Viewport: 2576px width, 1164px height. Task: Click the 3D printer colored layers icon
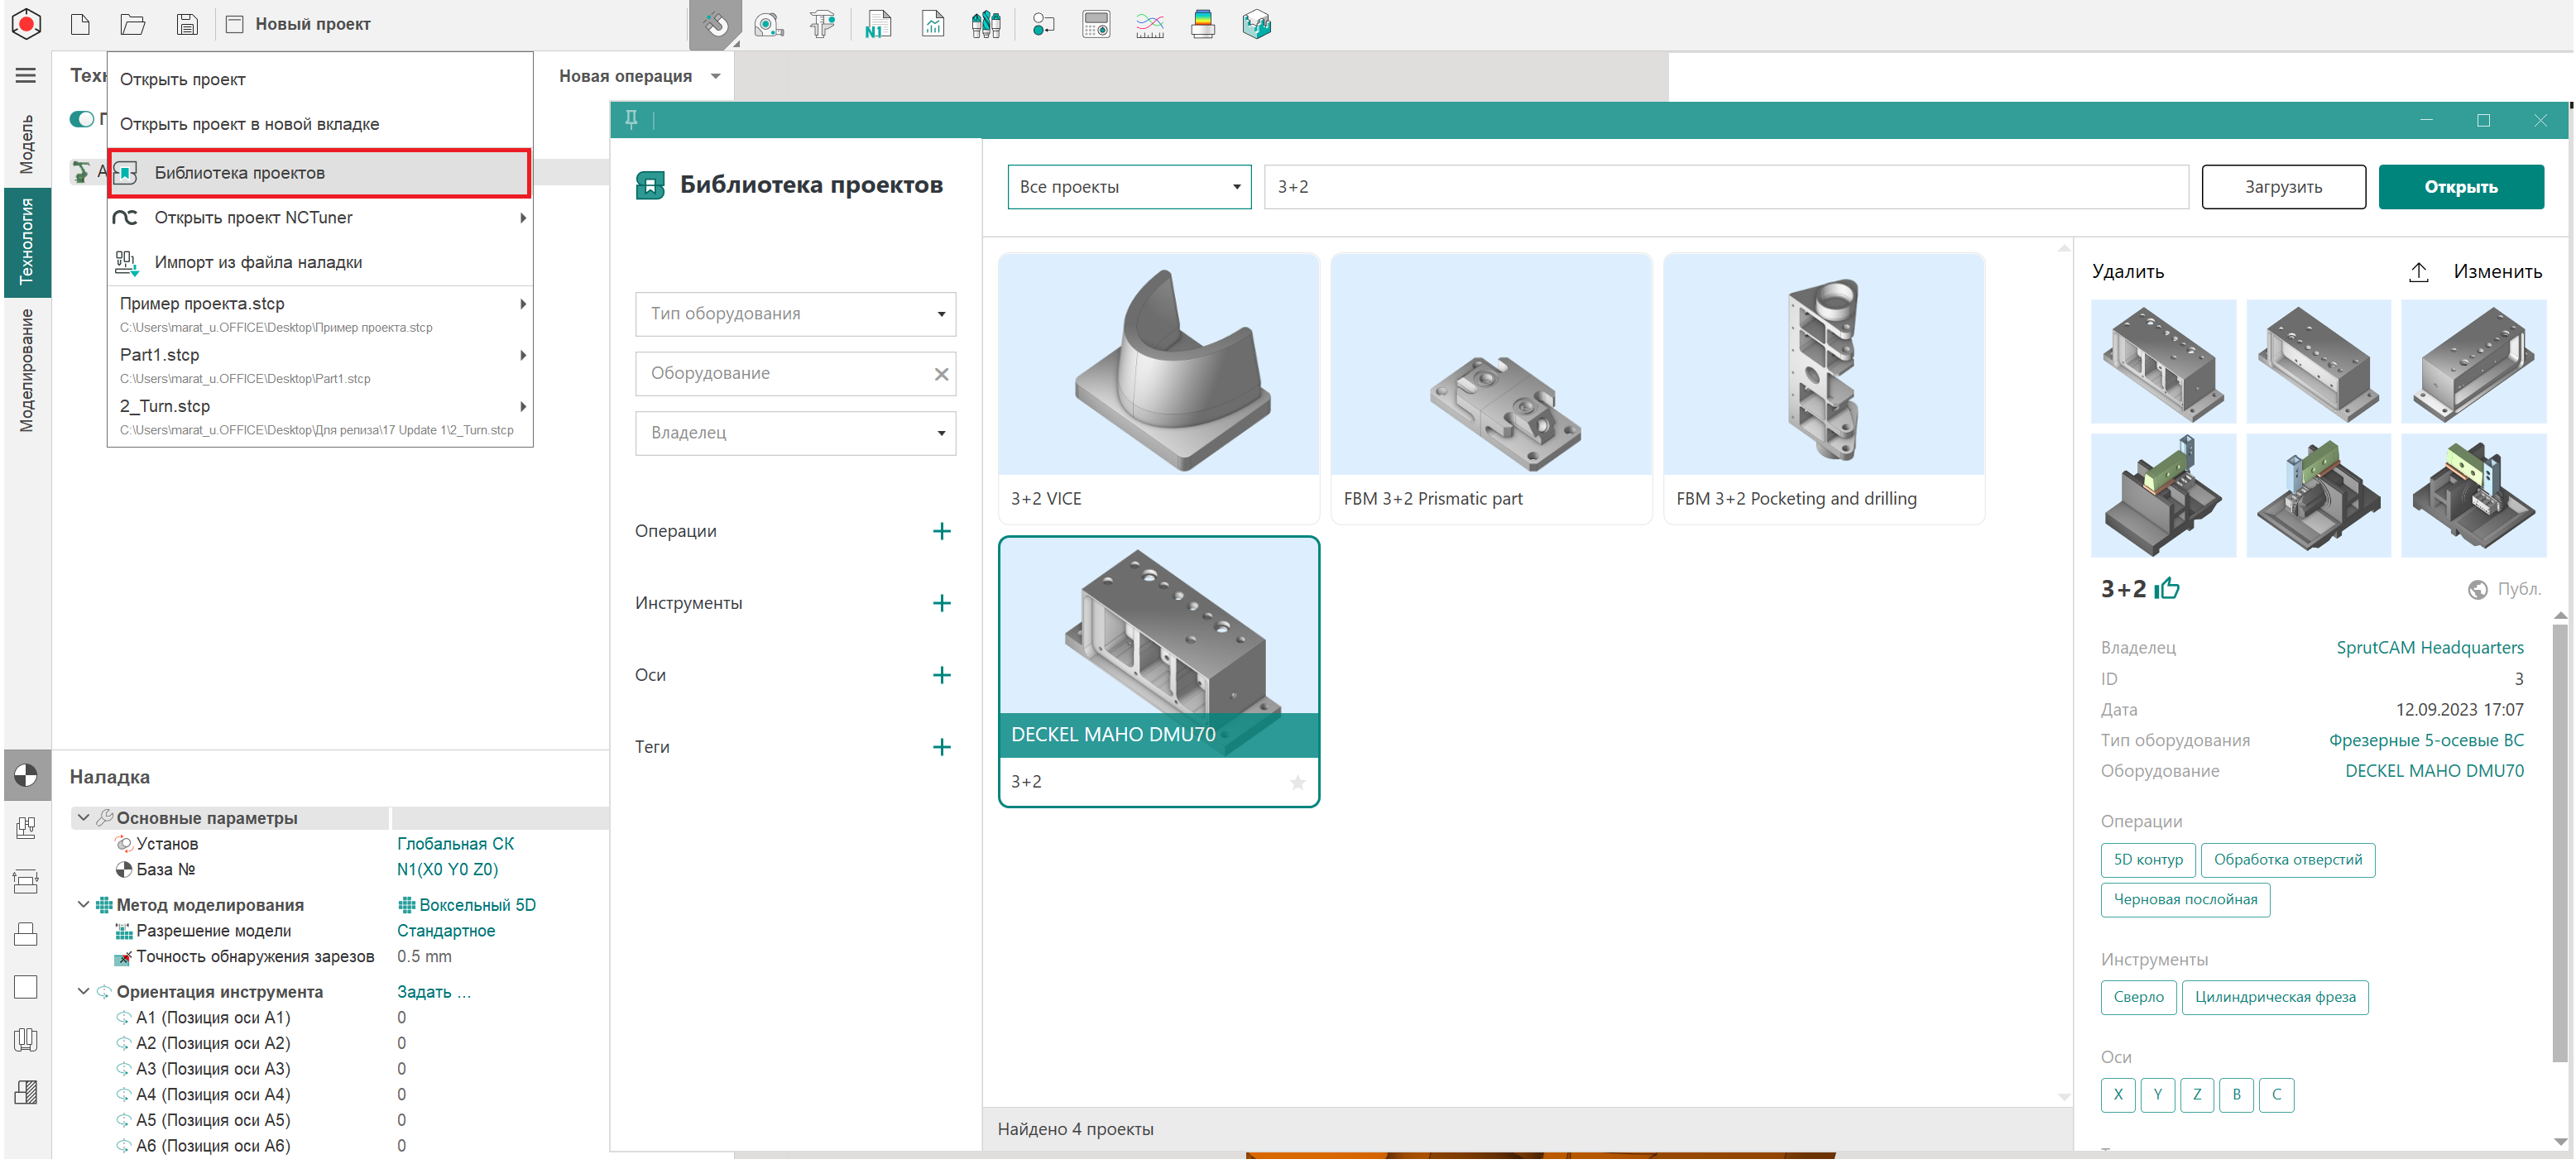[1203, 24]
